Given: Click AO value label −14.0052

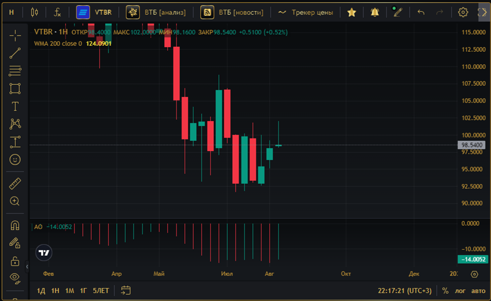Looking at the screenshot, I should click(473, 260).
